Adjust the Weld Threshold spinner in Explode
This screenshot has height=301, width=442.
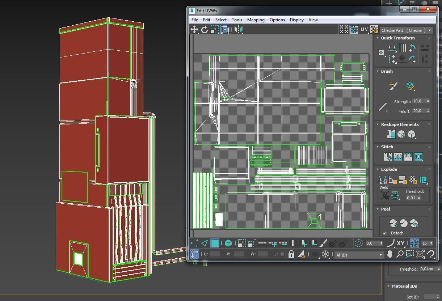[419, 198]
